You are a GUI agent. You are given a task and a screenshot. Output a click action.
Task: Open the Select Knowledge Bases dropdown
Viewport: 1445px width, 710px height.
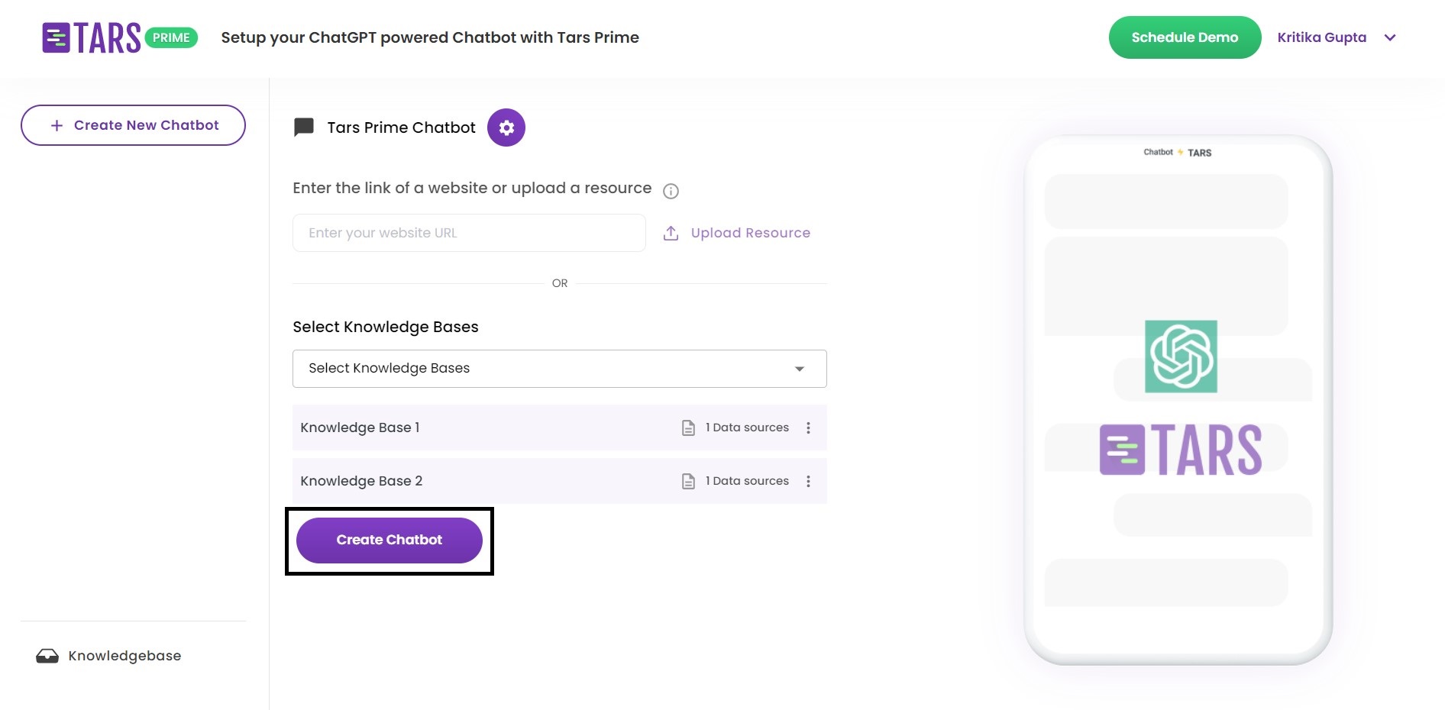[559, 368]
